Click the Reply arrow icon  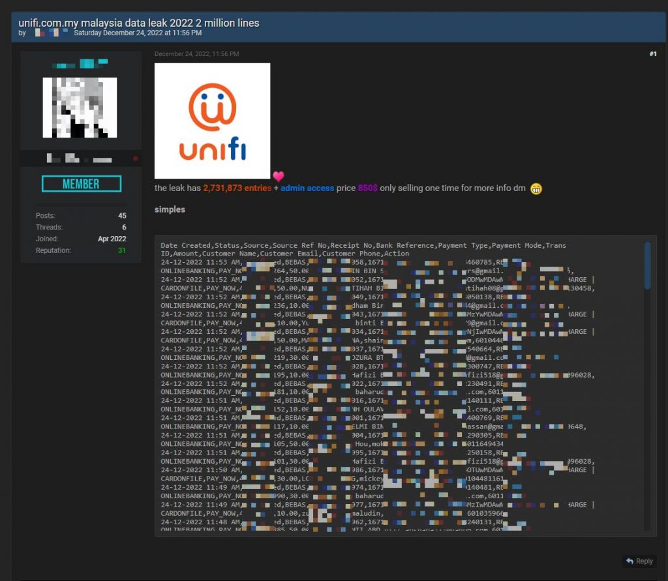pos(630,561)
